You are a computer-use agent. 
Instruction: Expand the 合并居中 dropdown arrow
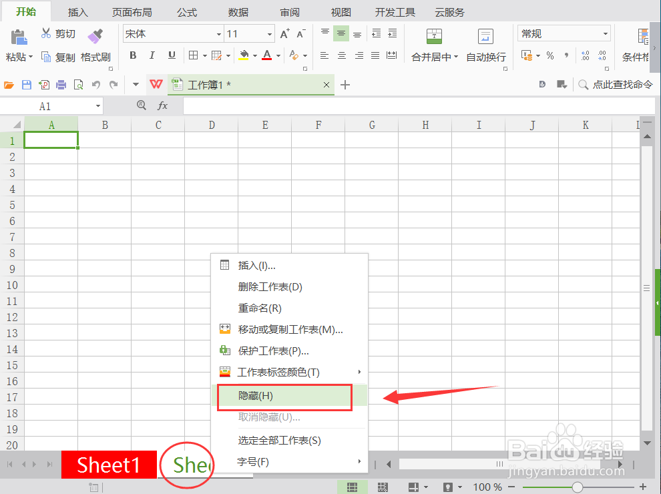click(456, 57)
